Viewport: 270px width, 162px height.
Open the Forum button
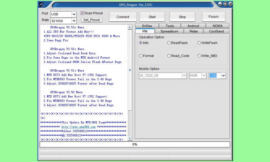pos(214,16)
